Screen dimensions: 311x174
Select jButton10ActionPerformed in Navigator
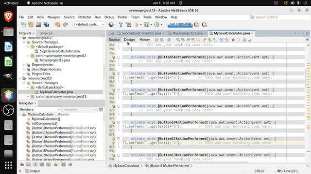tap(64, 128)
